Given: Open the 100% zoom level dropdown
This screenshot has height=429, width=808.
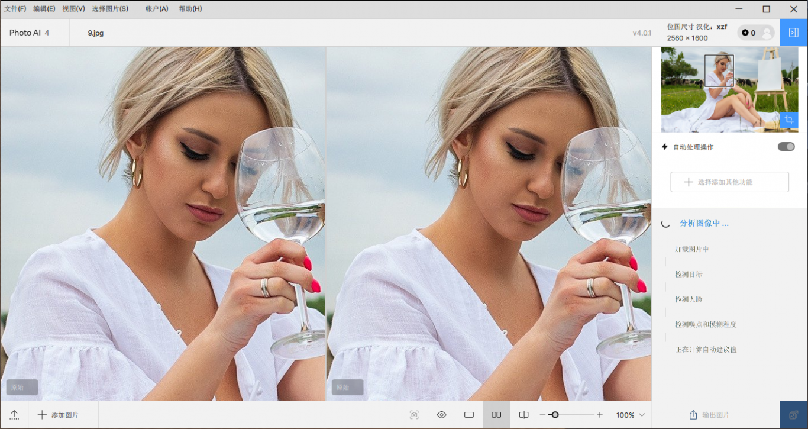Looking at the screenshot, I should [630, 415].
